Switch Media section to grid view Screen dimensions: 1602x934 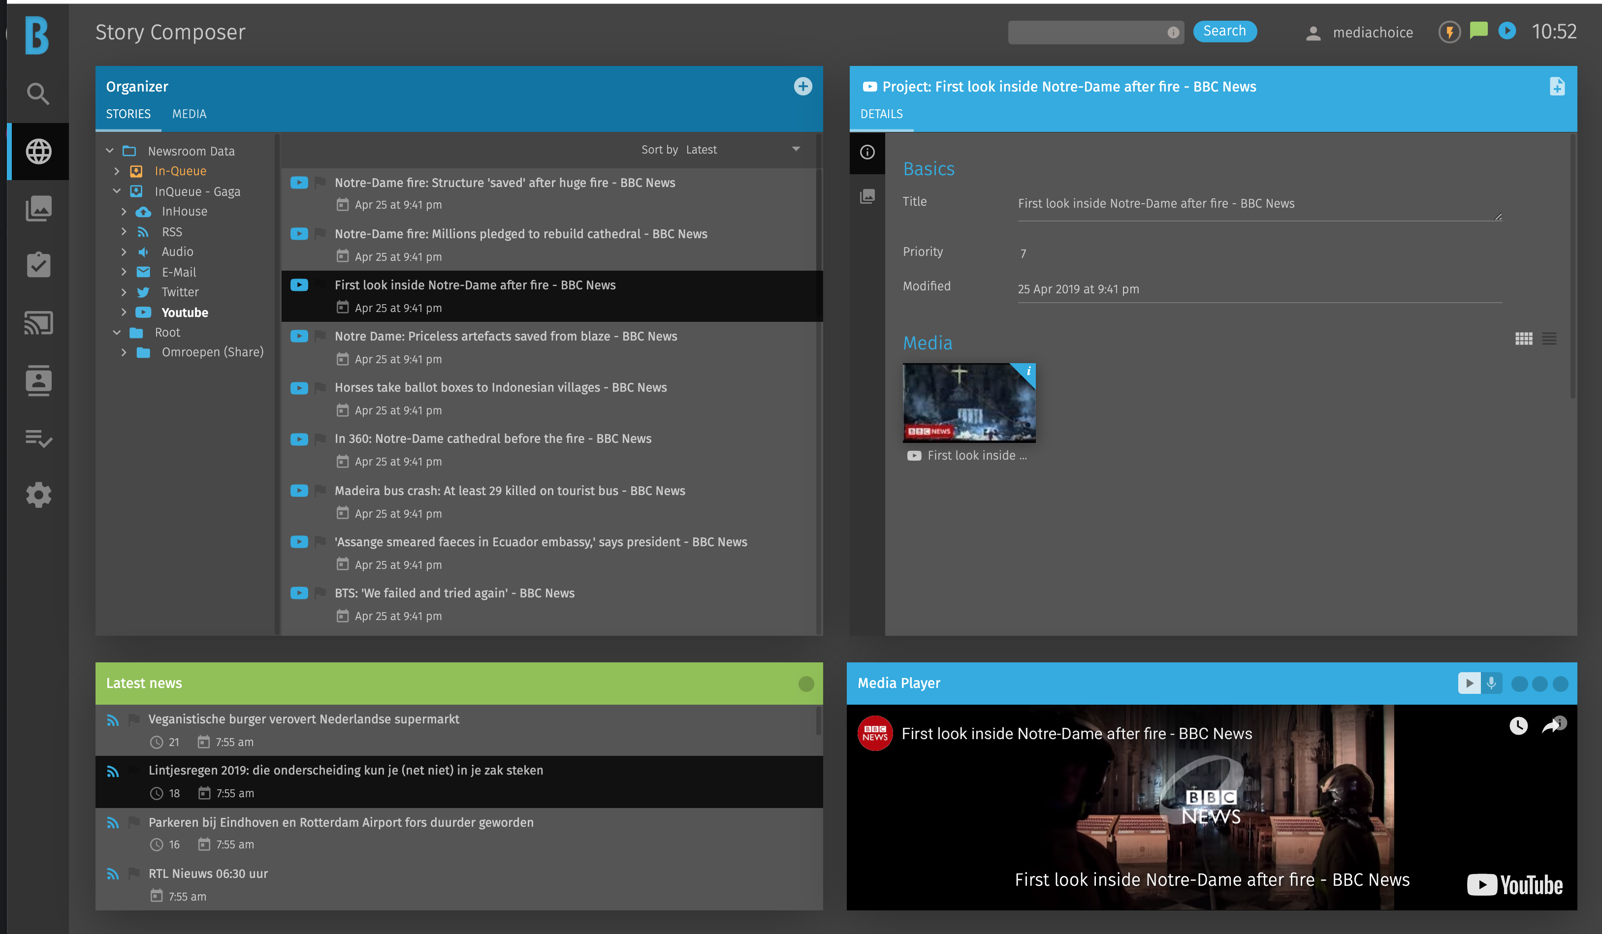coord(1523,339)
